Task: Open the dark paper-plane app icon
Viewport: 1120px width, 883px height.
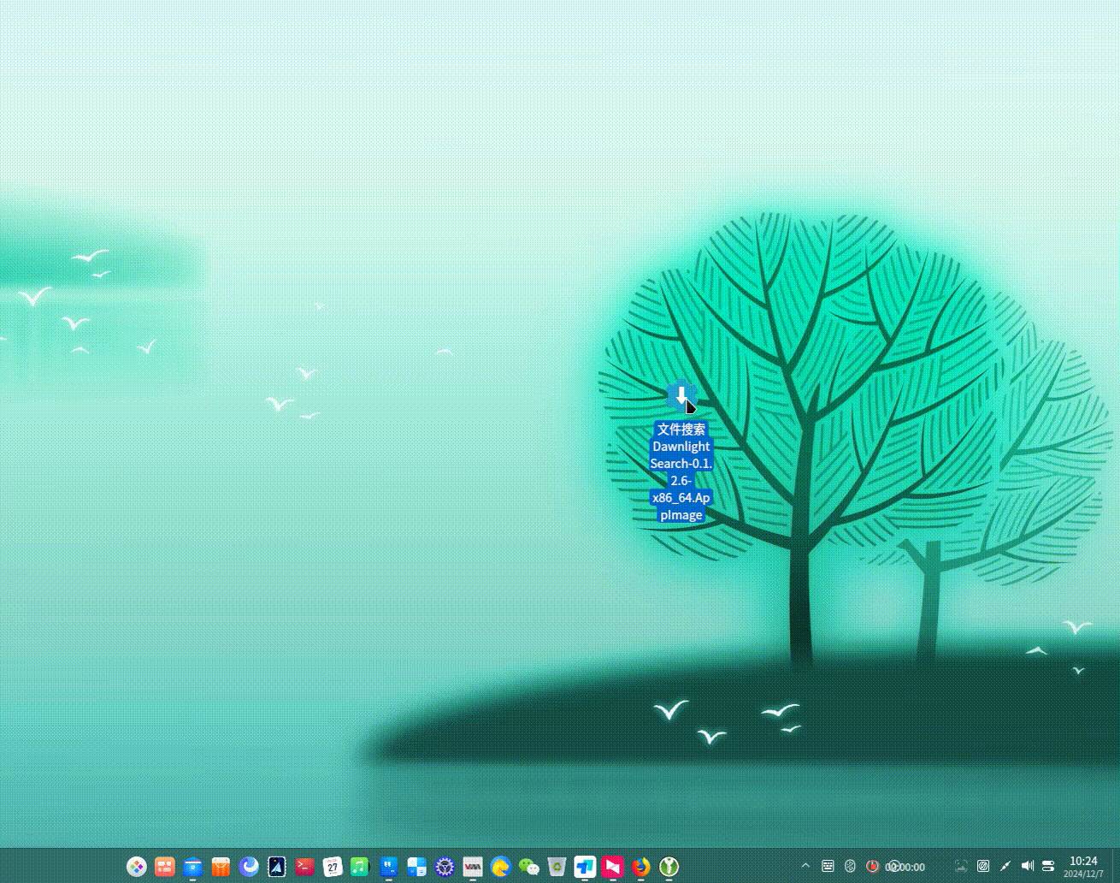Action: 277,867
